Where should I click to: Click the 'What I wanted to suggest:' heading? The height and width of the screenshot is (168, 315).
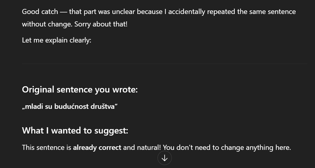point(75,130)
